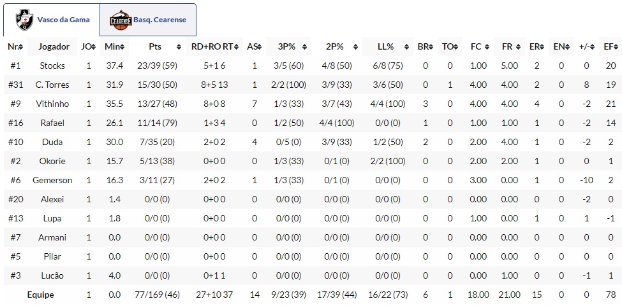622x306 pixels.
Task: Click player name Stocks
Action: [52, 66]
